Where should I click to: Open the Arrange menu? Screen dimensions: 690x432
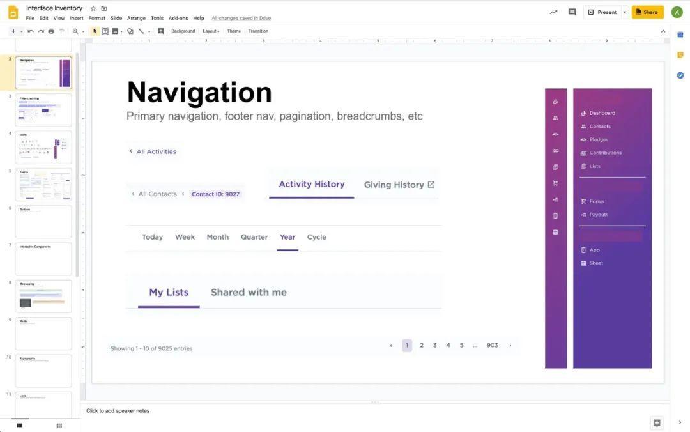click(136, 19)
